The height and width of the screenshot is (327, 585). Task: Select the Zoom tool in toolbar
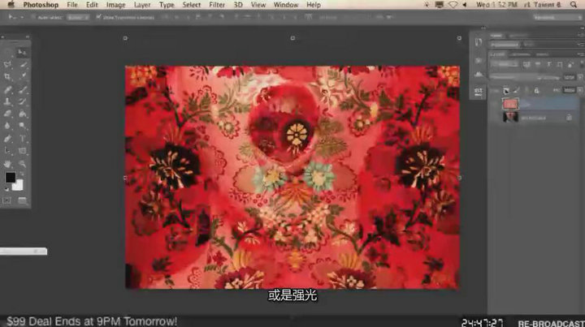22,162
